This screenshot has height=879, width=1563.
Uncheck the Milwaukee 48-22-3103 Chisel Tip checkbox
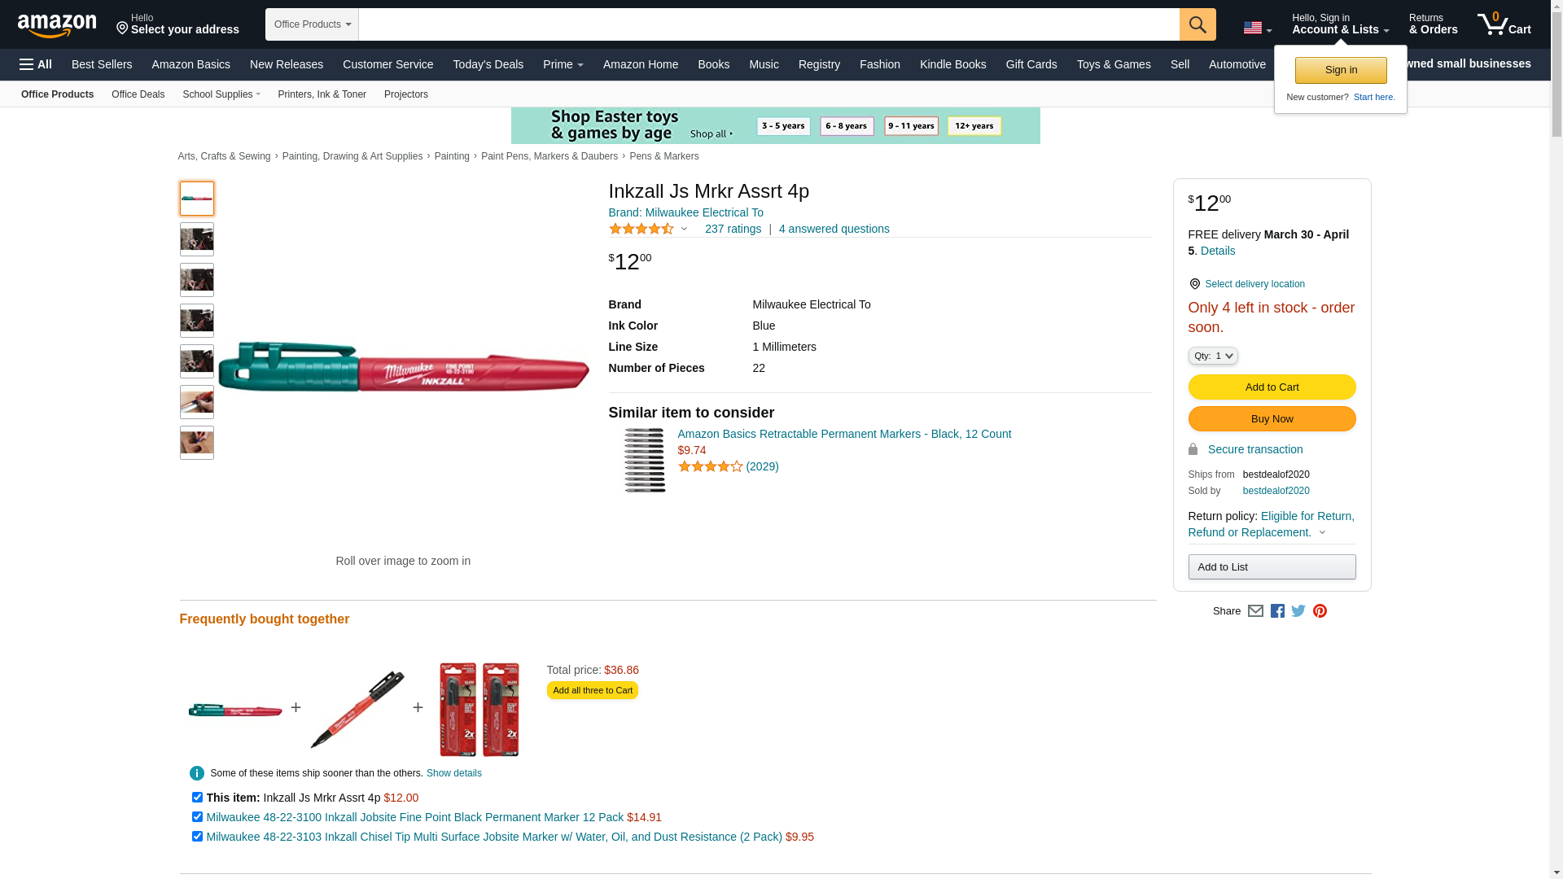tap(197, 837)
